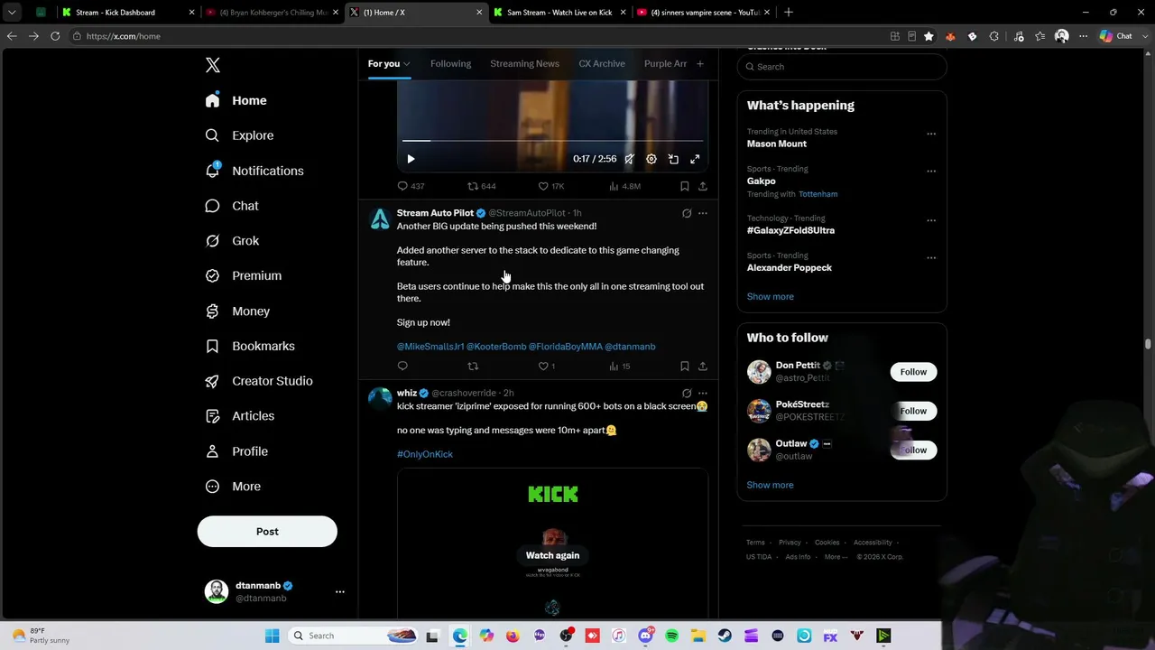1155x650 pixels.
Task: Open Grok actions on whiz's post
Action: click(x=687, y=393)
